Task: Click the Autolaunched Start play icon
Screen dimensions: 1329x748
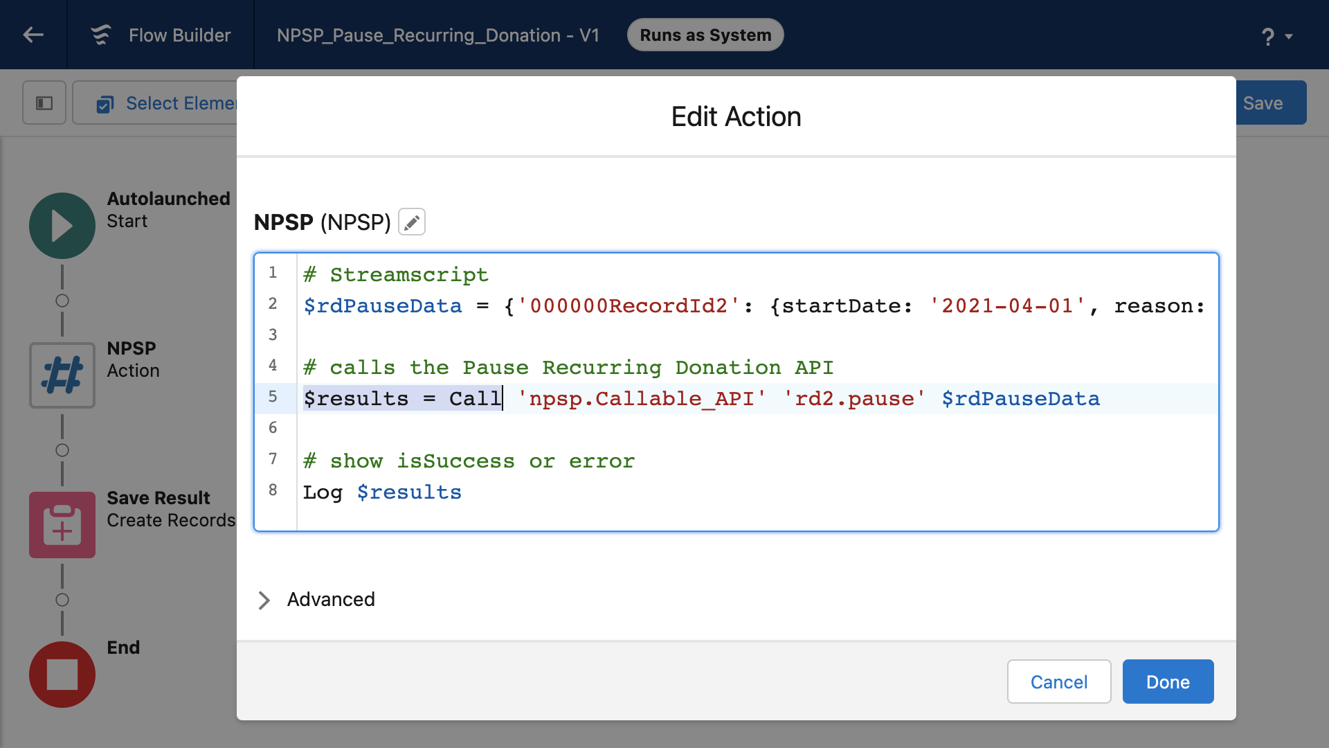Action: click(62, 226)
